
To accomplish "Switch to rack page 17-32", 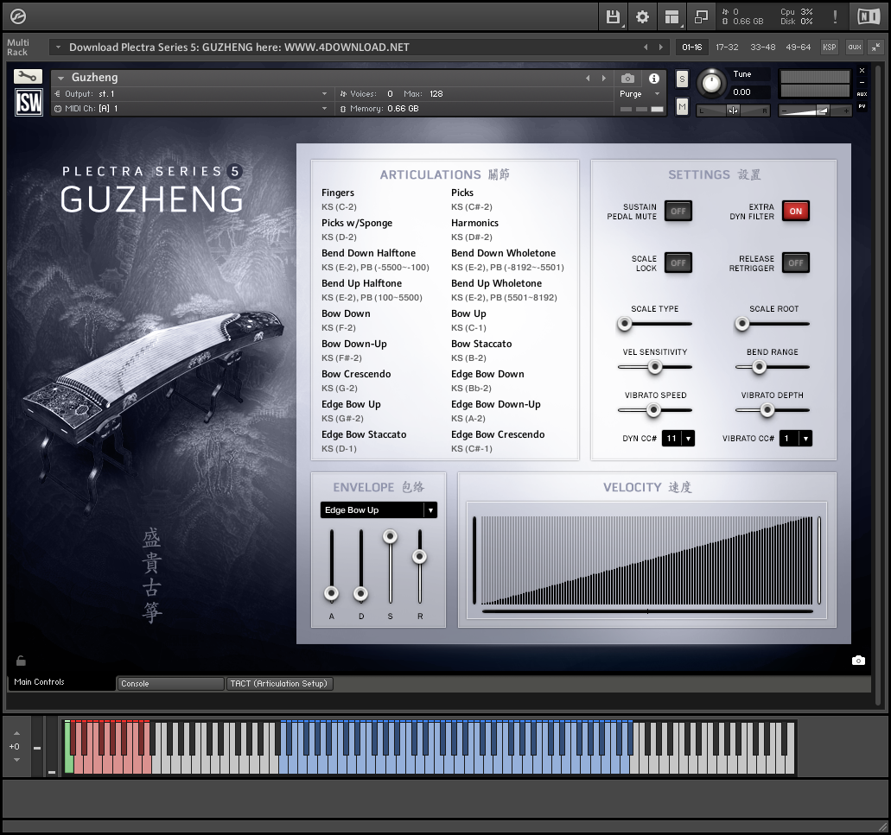I will click(727, 47).
